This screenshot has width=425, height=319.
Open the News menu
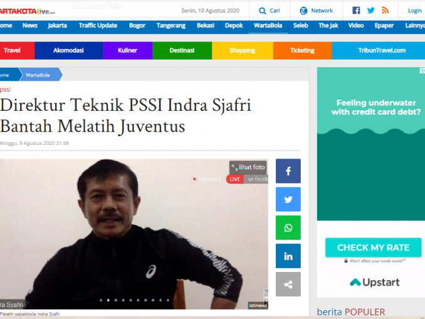[30, 26]
